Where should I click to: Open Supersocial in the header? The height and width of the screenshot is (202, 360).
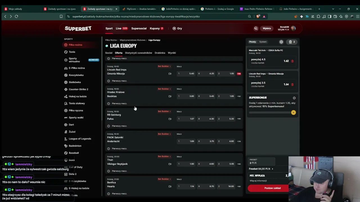139,28
